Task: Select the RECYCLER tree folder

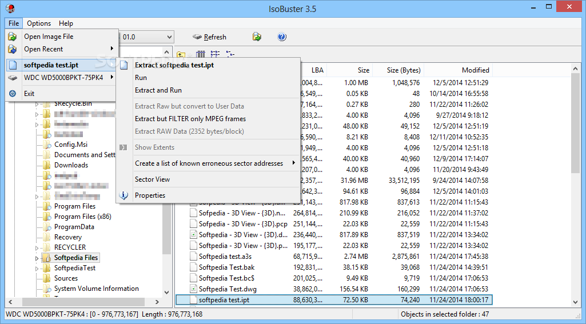Action: coord(70,247)
